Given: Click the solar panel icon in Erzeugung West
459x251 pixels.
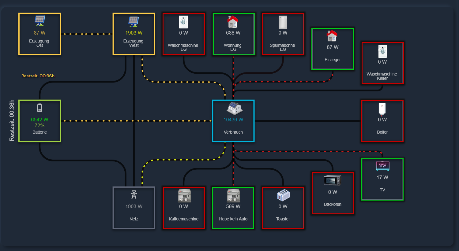Looking at the screenshot, I should click(x=134, y=21).
